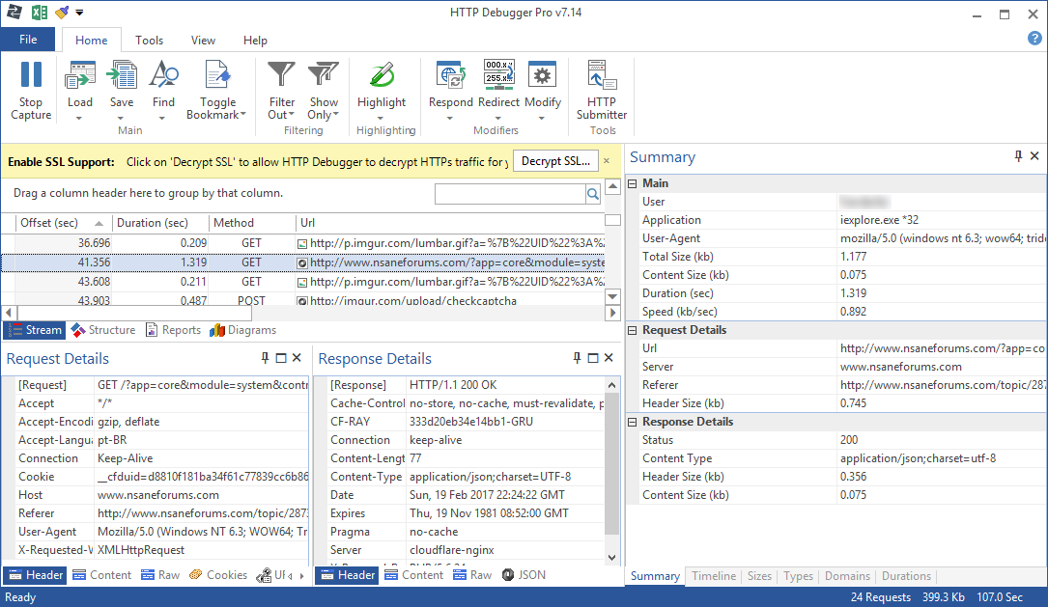Click the Highlight tool icon
1048x607 pixels.
pos(382,75)
